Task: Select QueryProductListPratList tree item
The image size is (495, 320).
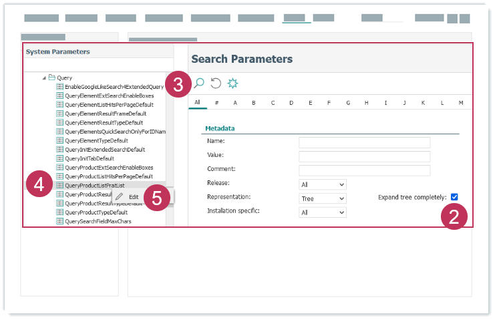Action: pos(95,185)
